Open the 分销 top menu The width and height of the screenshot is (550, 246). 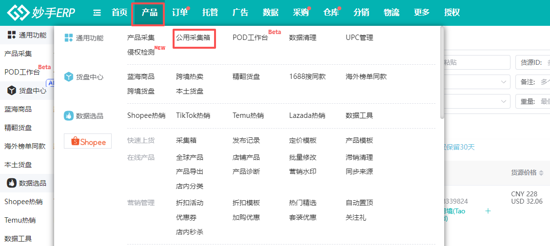tap(361, 13)
